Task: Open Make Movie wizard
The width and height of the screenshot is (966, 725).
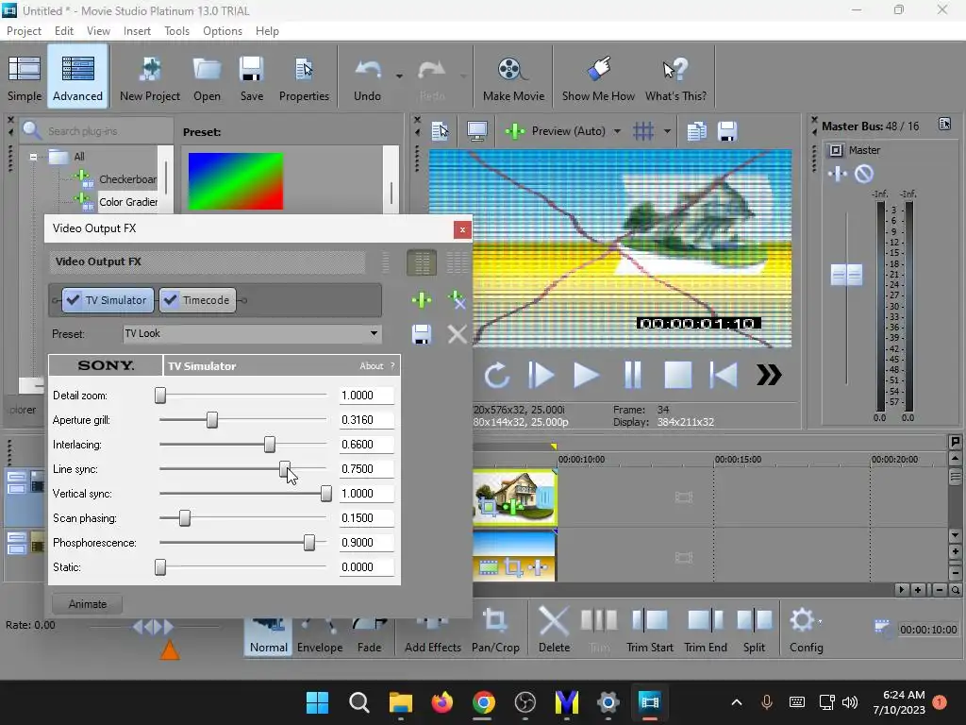Action: (513, 78)
